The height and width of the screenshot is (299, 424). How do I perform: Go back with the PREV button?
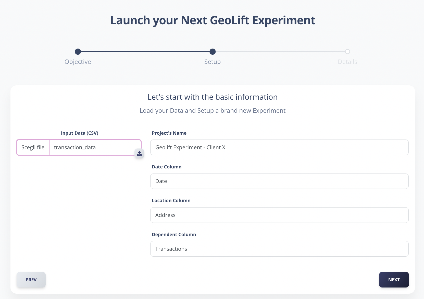(x=31, y=280)
